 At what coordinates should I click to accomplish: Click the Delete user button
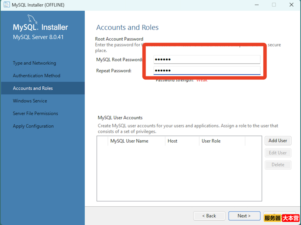(278, 165)
